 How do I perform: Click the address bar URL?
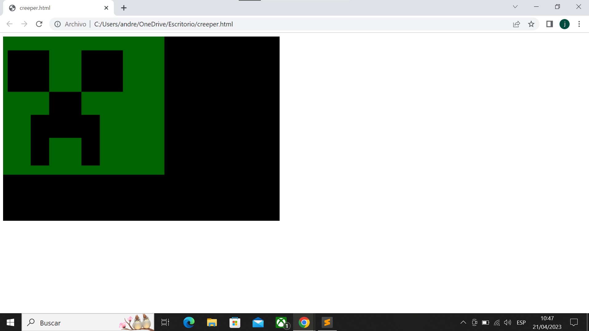pos(163,24)
